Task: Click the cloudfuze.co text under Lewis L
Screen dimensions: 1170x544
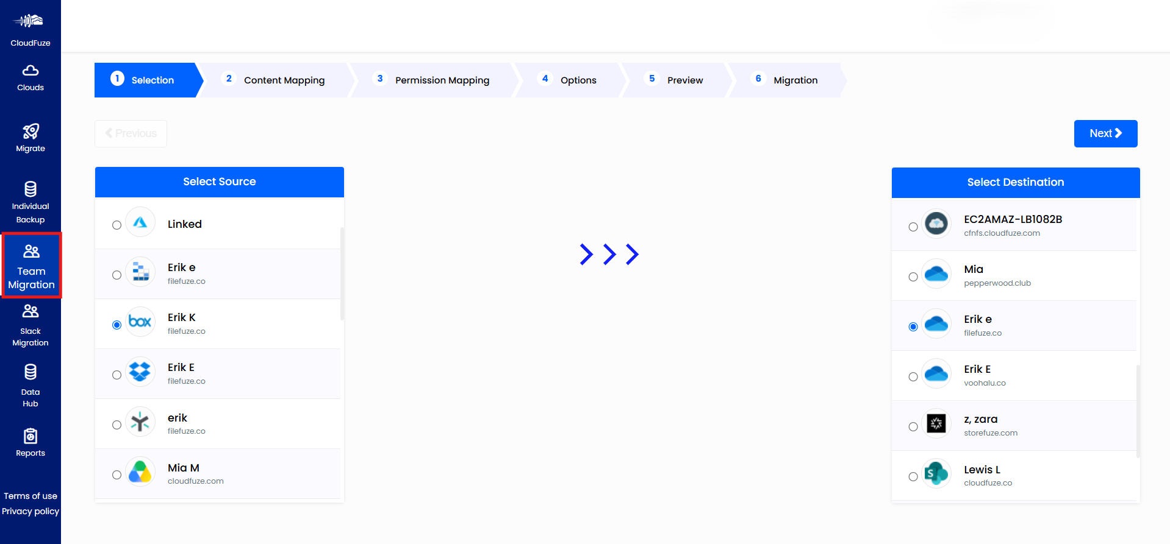Action: click(x=988, y=483)
